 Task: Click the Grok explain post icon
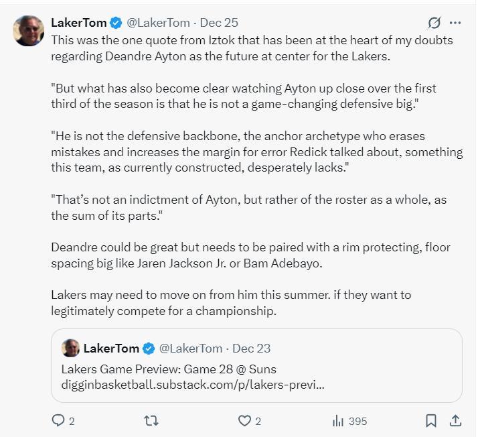[x=434, y=23]
